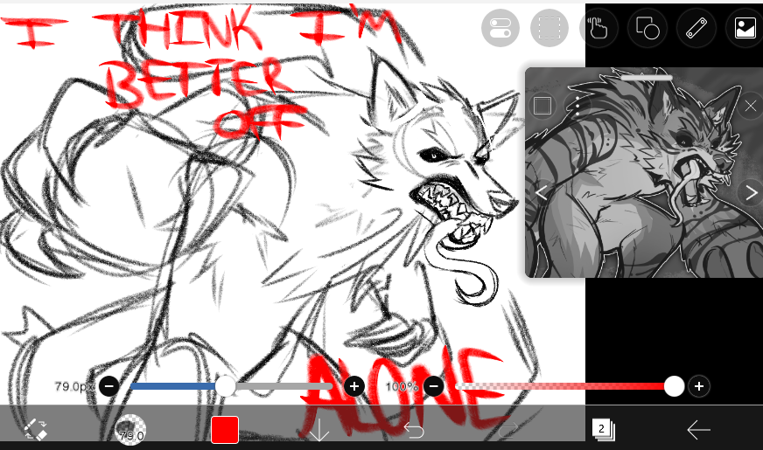Click the opacity slider knob
Image resolution: width=763 pixels, height=450 pixels.
pyautogui.click(x=674, y=386)
